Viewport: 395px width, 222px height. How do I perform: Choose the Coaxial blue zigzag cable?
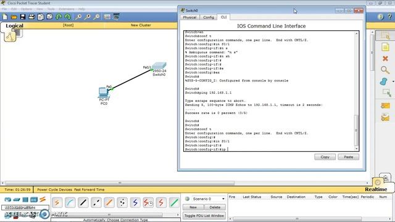135,203
